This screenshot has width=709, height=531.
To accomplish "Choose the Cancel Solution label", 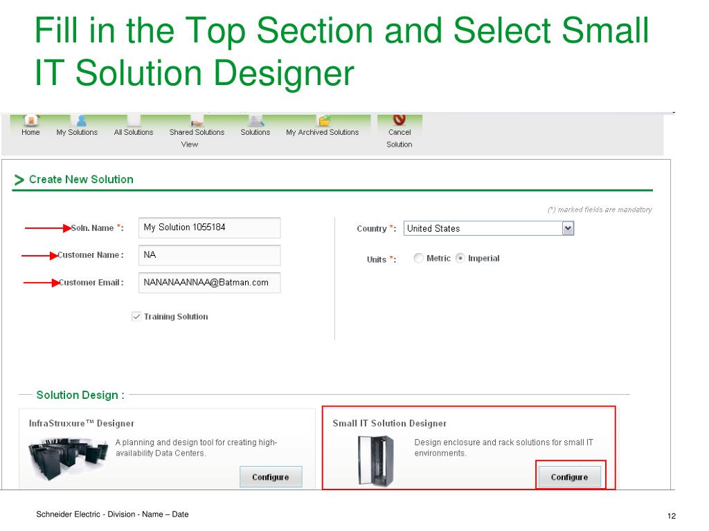I will tap(400, 138).
